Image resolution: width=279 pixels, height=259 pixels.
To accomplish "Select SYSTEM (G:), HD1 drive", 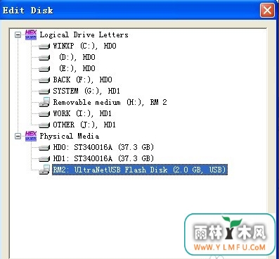I will pyautogui.click(x=86, y=91).
